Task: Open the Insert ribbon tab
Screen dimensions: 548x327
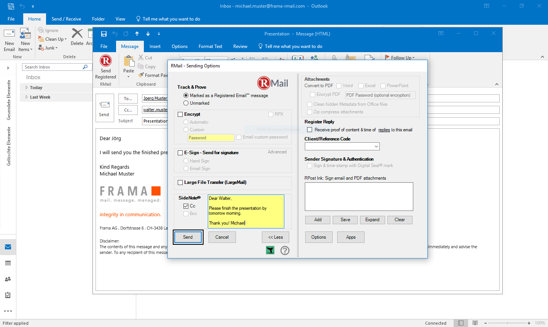Action: [155, 46]
